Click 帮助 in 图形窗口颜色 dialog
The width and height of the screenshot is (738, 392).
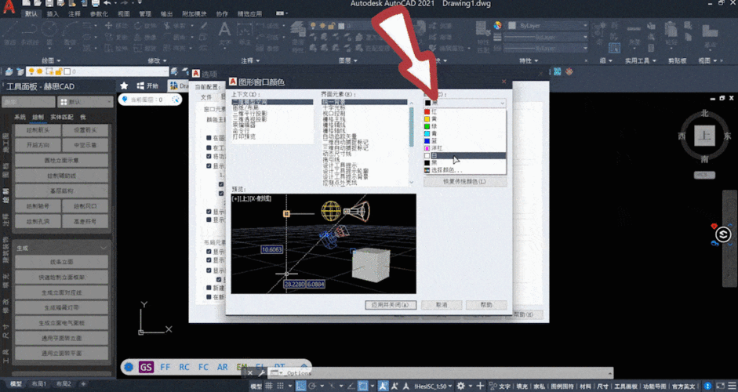click(486, 305)
